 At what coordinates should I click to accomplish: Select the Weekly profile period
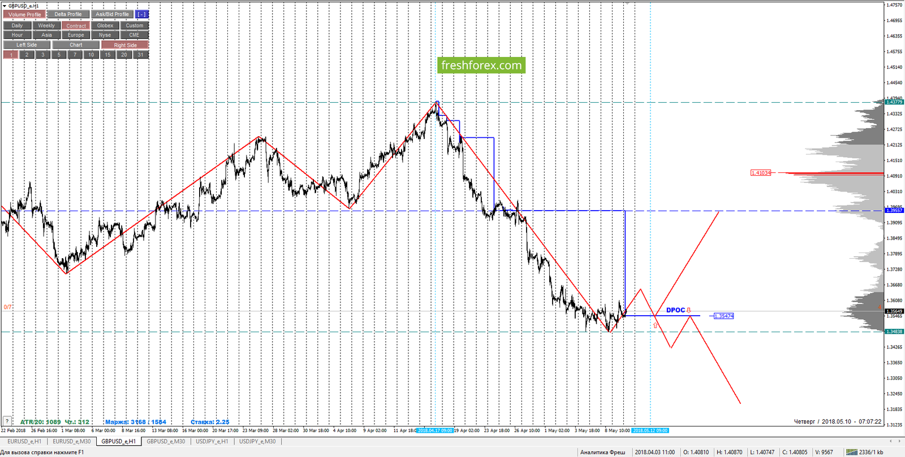[46, 25]
